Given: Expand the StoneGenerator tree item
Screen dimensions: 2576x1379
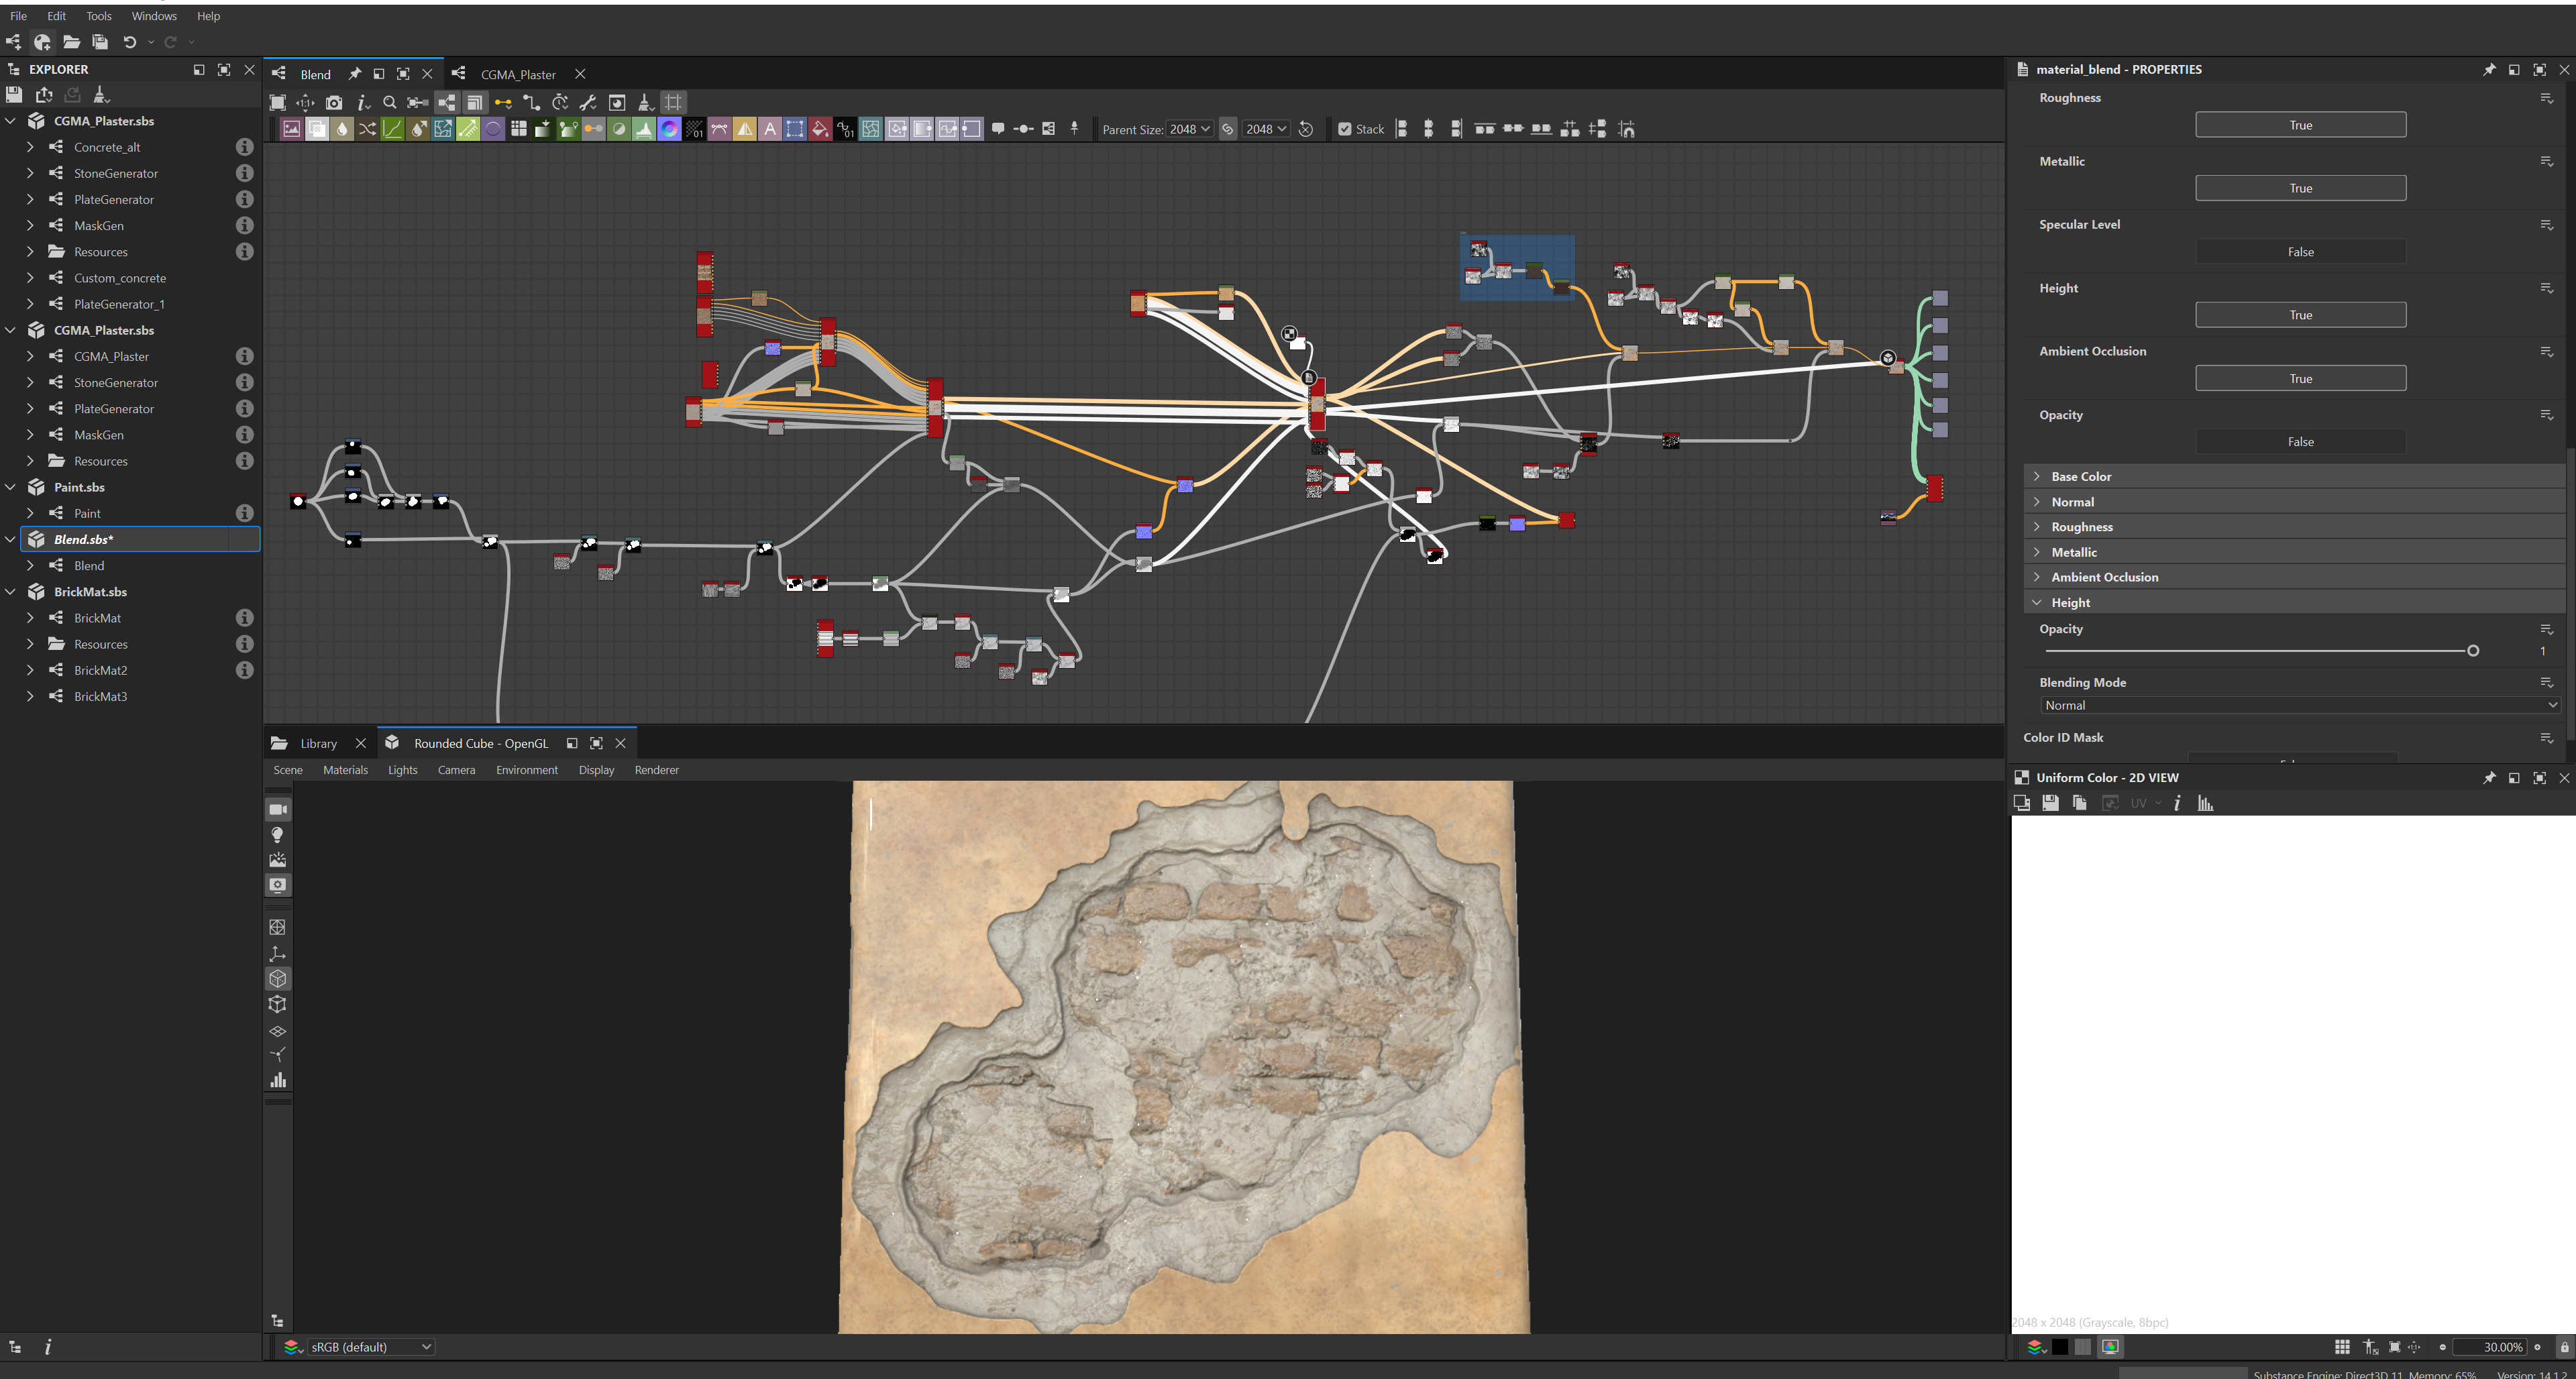Looking at the screenshot, I should pos(30,173).
